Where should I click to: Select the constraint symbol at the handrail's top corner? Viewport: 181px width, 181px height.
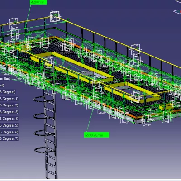pos(55,16)
